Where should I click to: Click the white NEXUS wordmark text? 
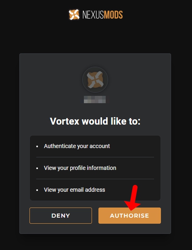pyautogui.click(x=93, y=15)
